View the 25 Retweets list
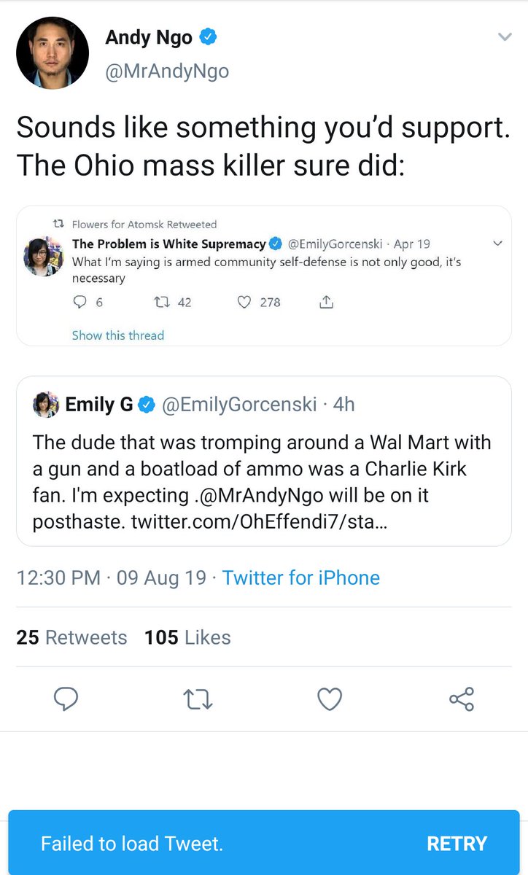This screenshot has width=528, height=875. click(x=71, y=637)
